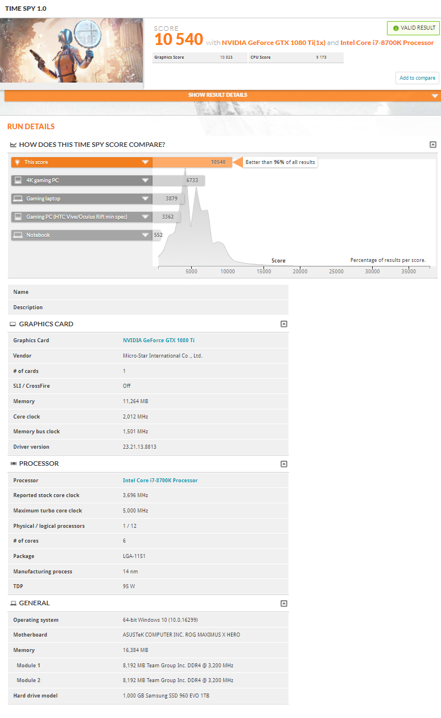Click the Notebook laptop icon
Image resolution: width=441 pixels, height=718 pixels.
[18, 235]
